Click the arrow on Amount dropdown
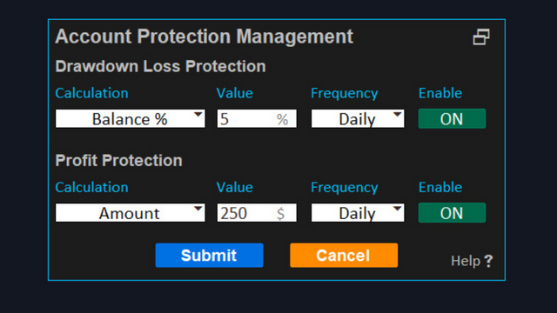This screenshot has width=557, height=313. pyautogui.click(x=198, y=209)
